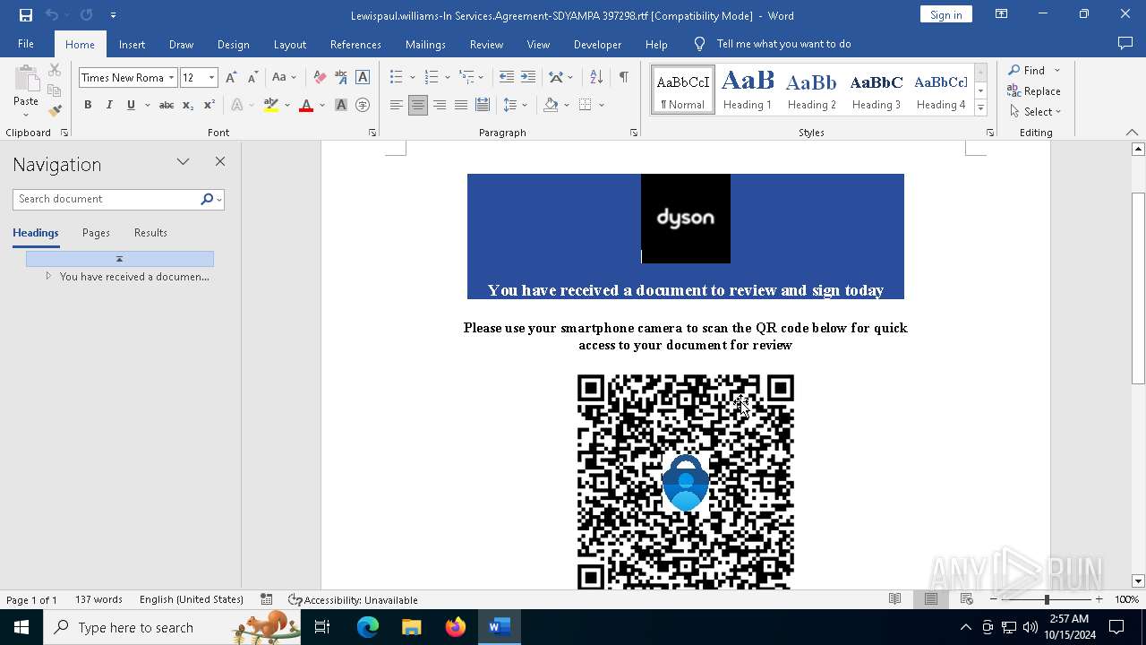Screen dimensions: 1146x645
Task: Apply superscript formatting
Action: pos(209,106)
